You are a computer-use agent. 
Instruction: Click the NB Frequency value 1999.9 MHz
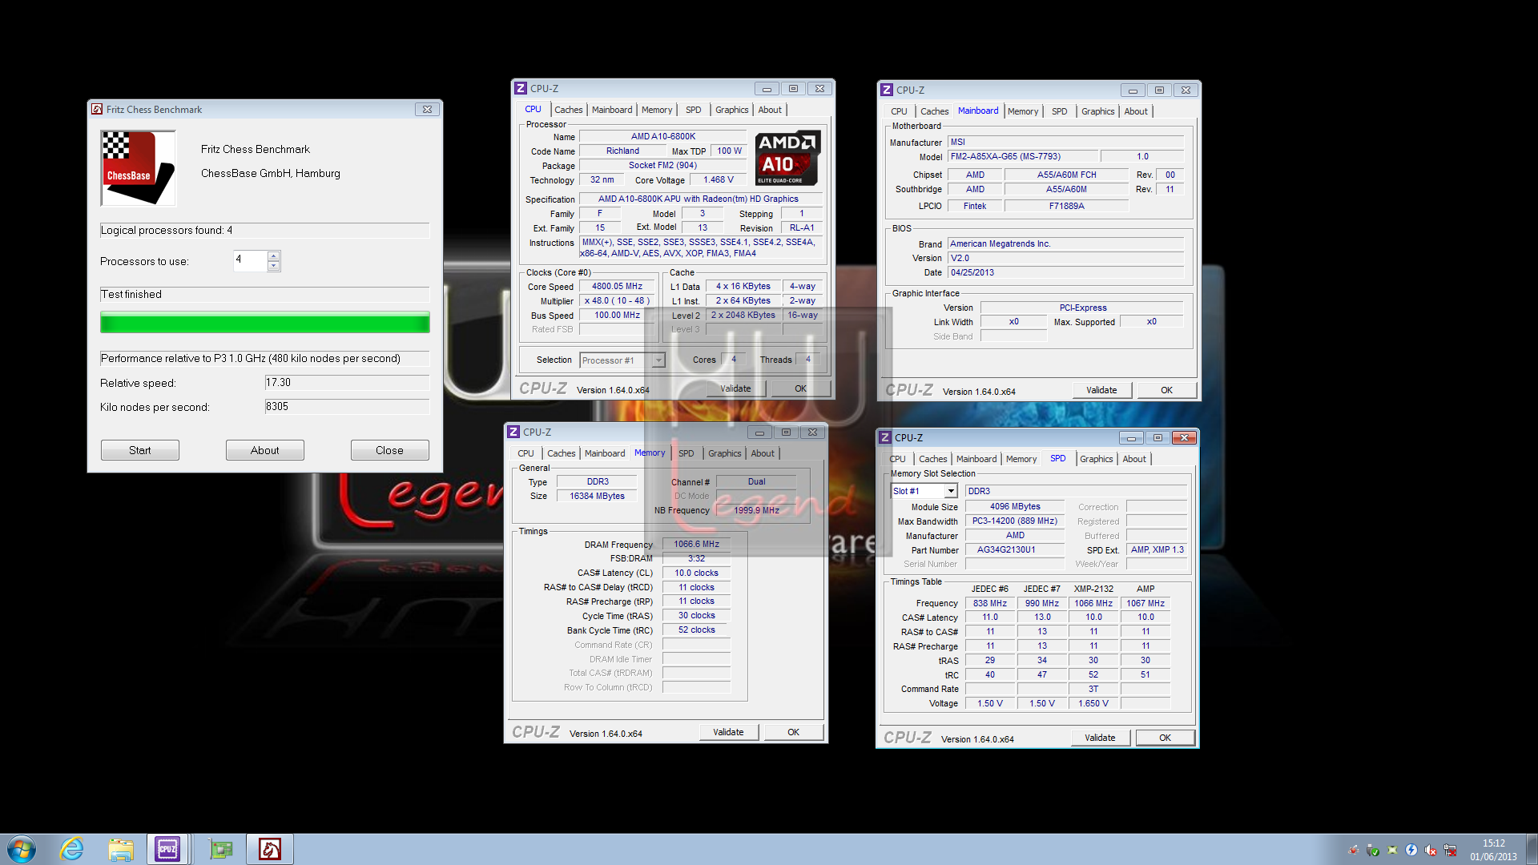(x=756, y=511)
